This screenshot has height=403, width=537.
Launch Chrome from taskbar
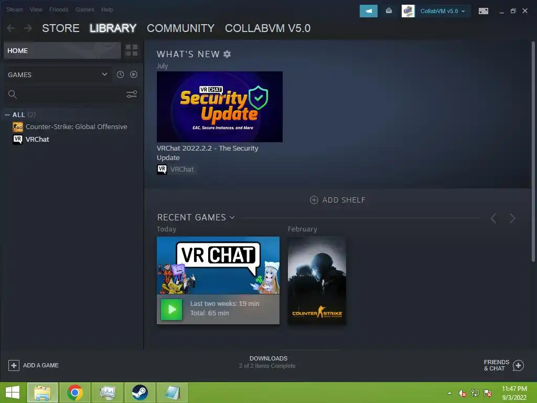click(75, 393)
